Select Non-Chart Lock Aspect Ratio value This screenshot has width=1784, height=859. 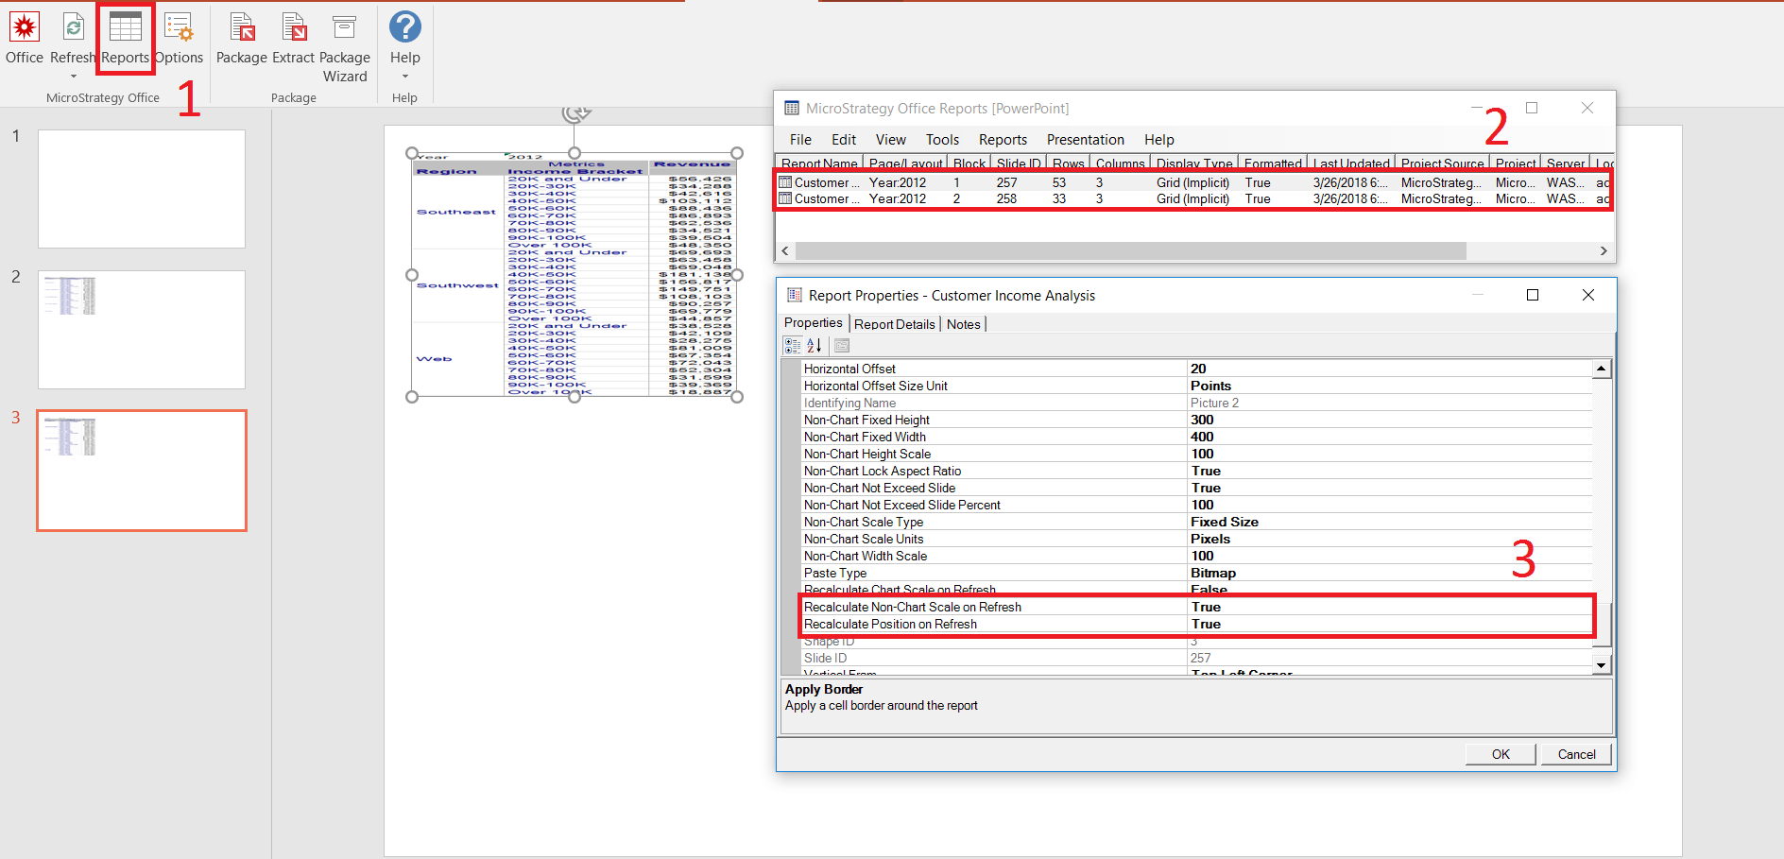pos(1389,472)
